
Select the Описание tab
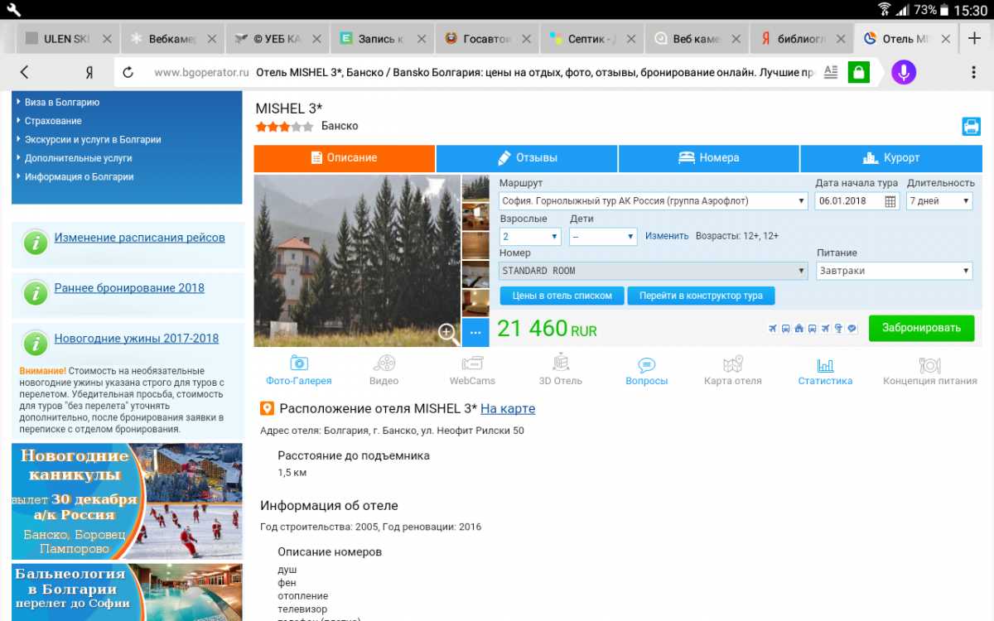click(x=345, y=158)
